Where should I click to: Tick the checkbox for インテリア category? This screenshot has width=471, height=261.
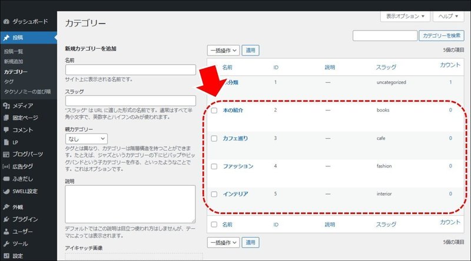pos(214,195)
